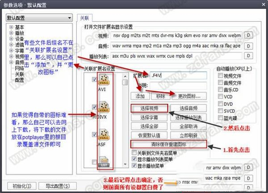Toggle the 显示播放列表菜单 checkbox
The image size is (268, 193).
[134, 159]
